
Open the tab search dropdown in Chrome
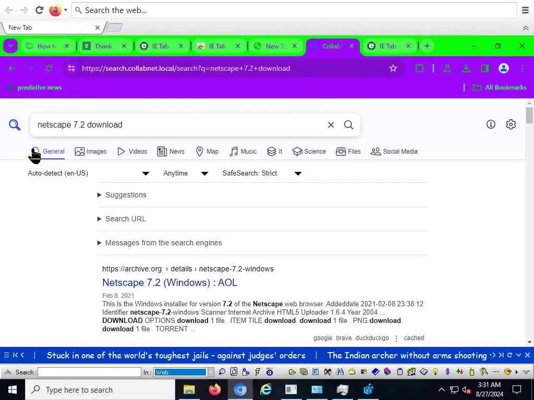coord(10,46)
